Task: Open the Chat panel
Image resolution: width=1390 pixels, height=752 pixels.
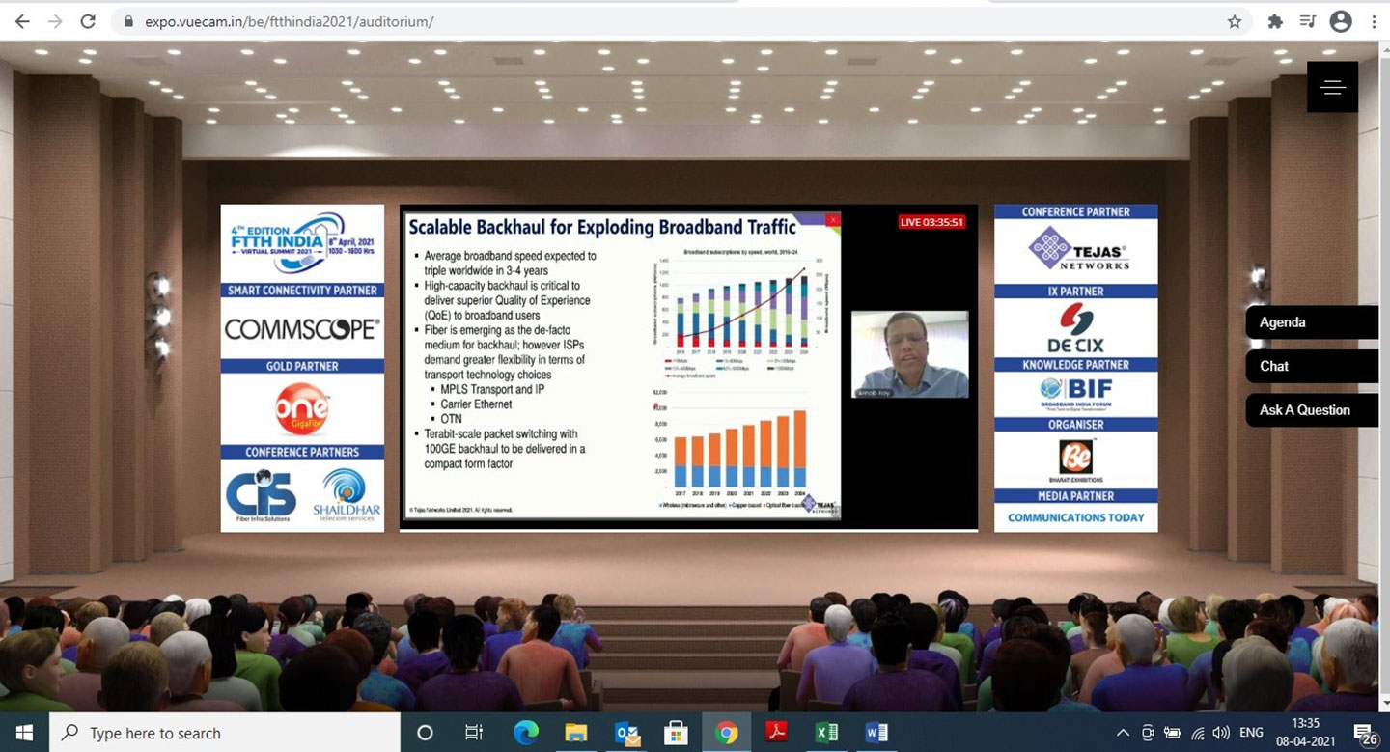Action: (1312, 366)
